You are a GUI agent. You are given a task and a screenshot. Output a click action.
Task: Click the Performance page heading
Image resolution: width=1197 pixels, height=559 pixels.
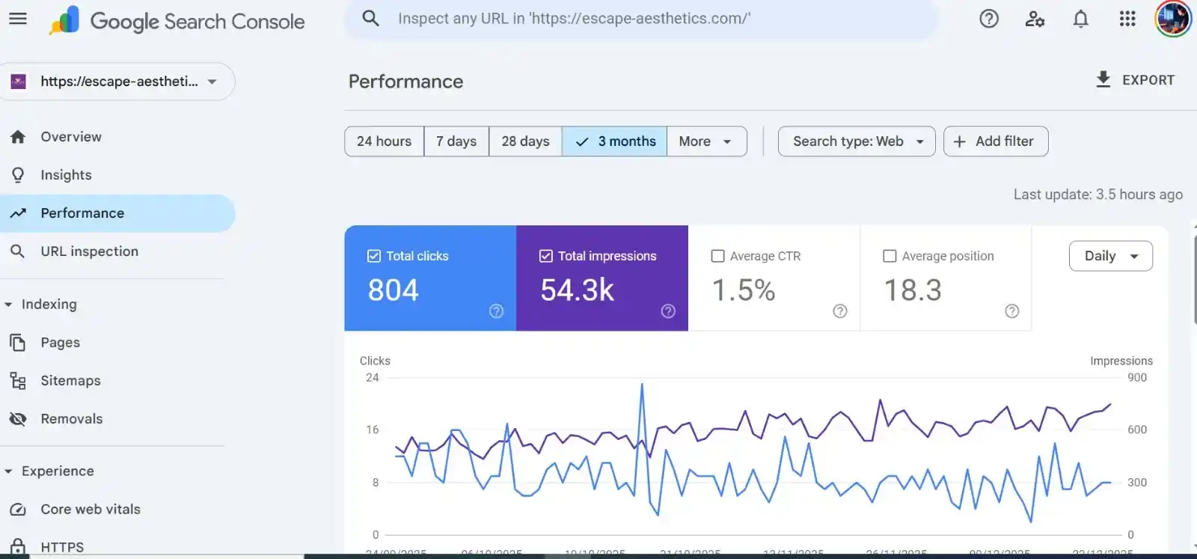point(406,82)
